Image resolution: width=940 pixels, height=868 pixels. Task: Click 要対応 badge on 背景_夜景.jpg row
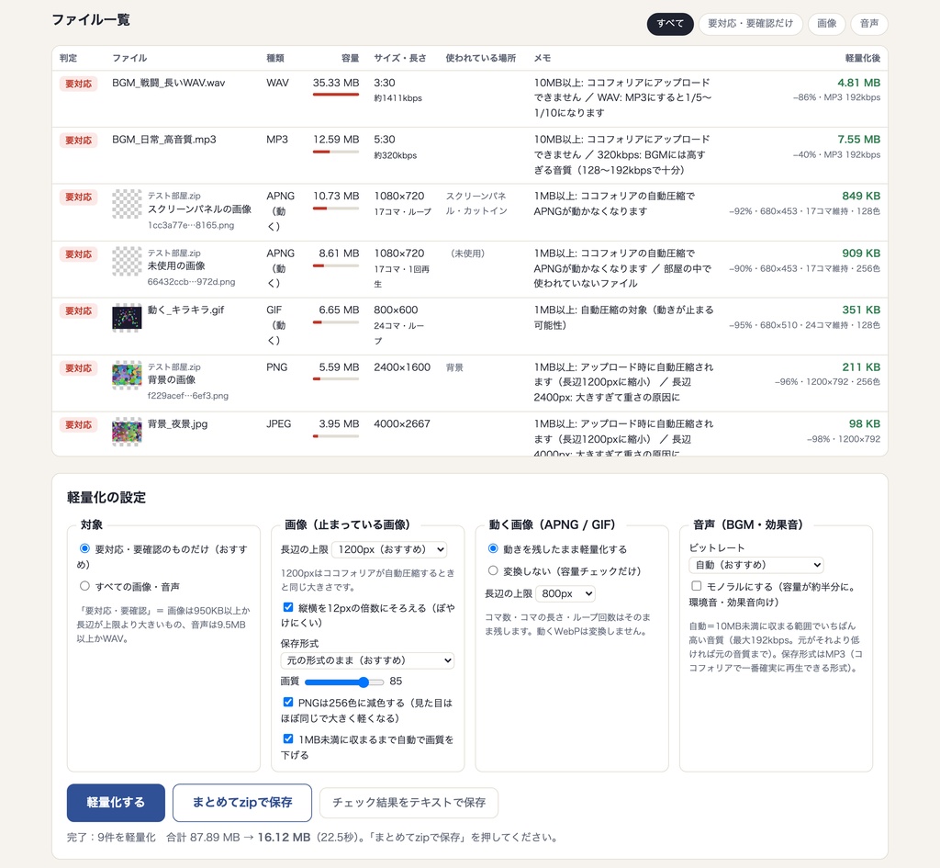[79, 425]
